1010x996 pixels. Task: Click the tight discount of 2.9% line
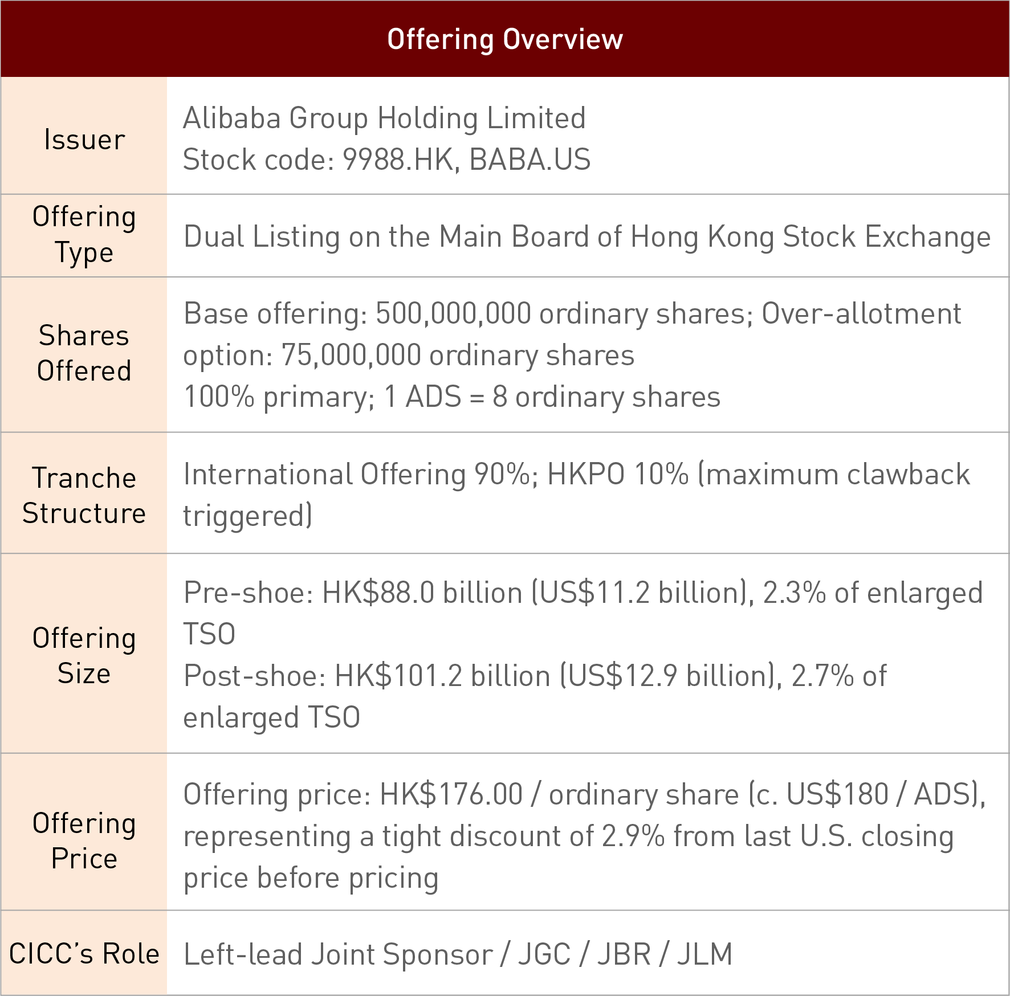tap(568, 836)
